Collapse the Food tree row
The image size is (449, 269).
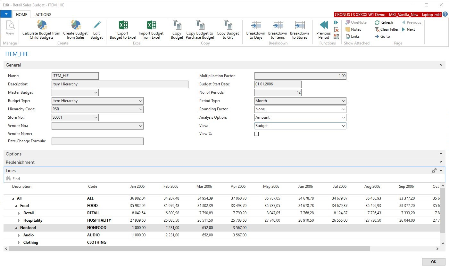click(16, 206)
